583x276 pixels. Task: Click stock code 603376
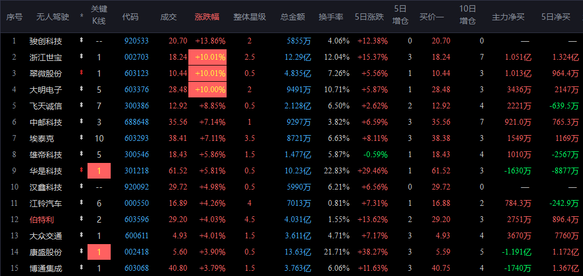point(136,90)
